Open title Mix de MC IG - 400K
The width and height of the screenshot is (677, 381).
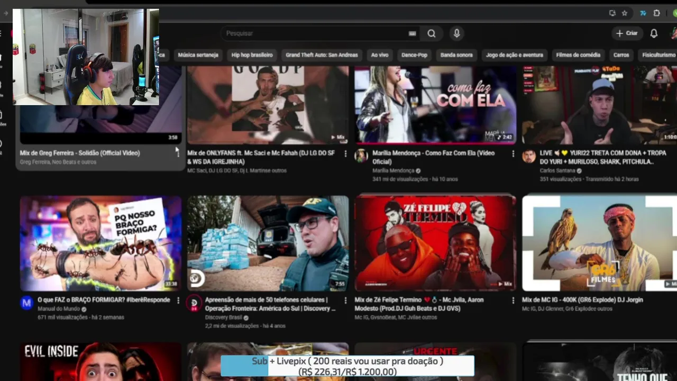(583, 300)
